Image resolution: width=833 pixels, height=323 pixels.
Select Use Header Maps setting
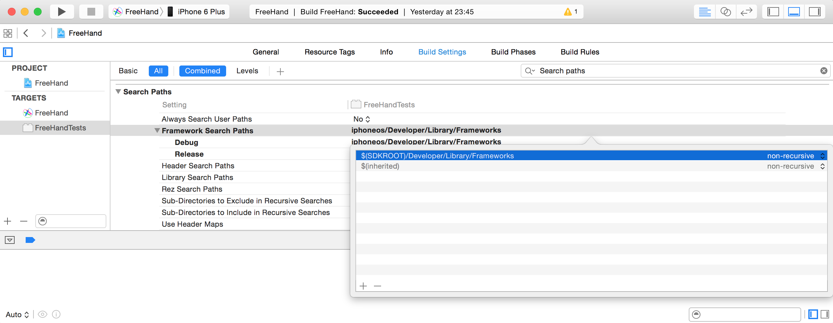point(192,224)
